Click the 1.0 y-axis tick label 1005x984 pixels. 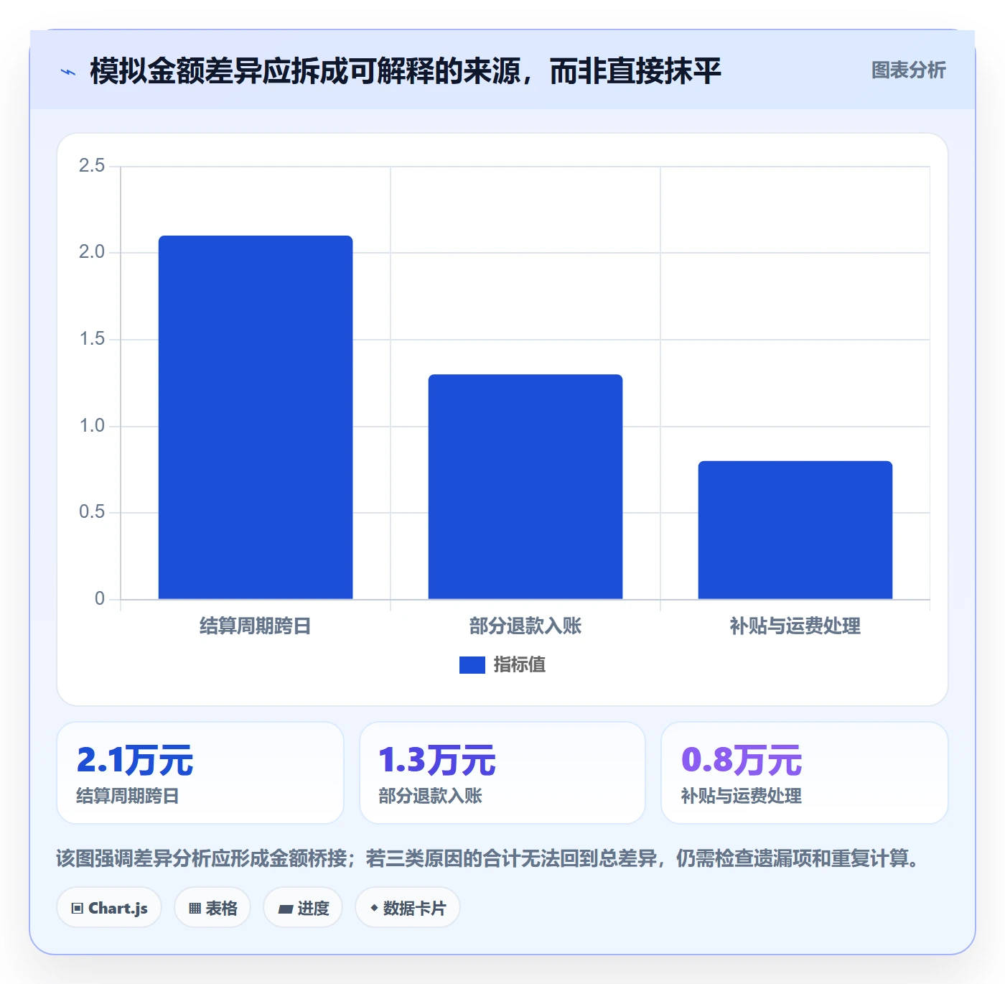tap(92, 426)
